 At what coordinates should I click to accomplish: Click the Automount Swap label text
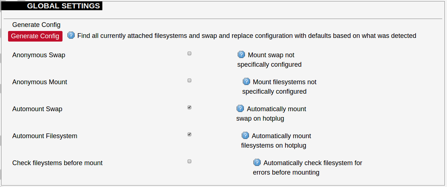37,109
